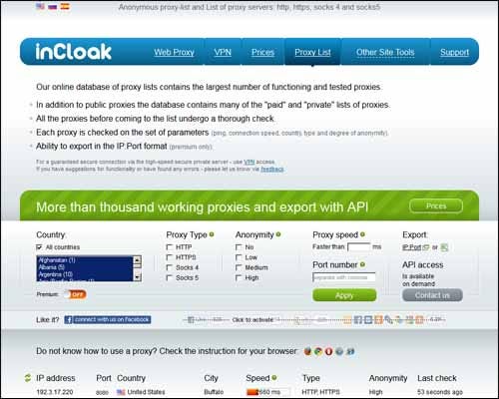Viewport: 499px width, 399px height.
Task: Open Opera proxy instruction icon
Action: point(328,351)
